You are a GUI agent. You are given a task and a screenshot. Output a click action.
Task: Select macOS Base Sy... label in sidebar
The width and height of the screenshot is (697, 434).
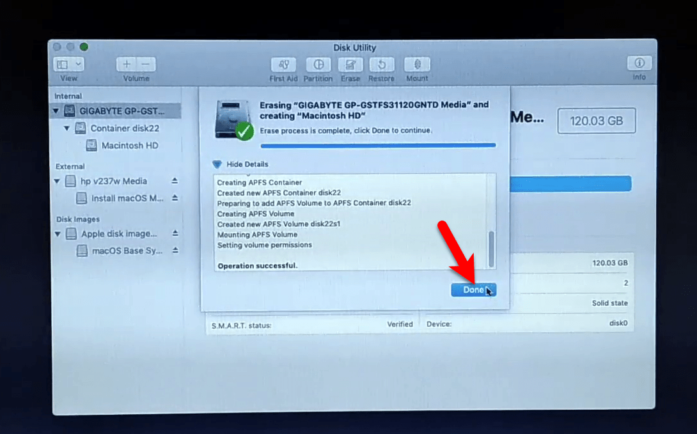[127, 251]
